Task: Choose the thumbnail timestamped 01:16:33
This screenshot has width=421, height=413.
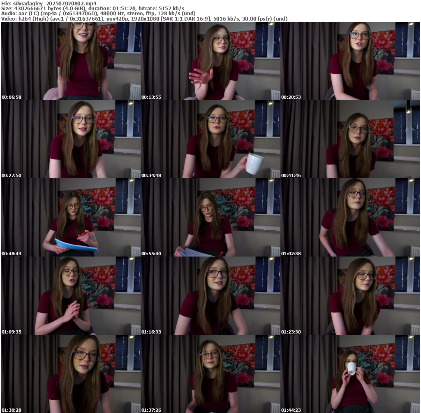Action: (210, 296)
